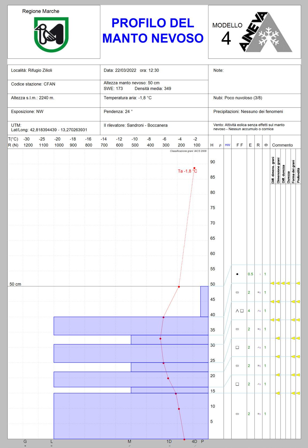Click ora: 12:30 text

149,70
